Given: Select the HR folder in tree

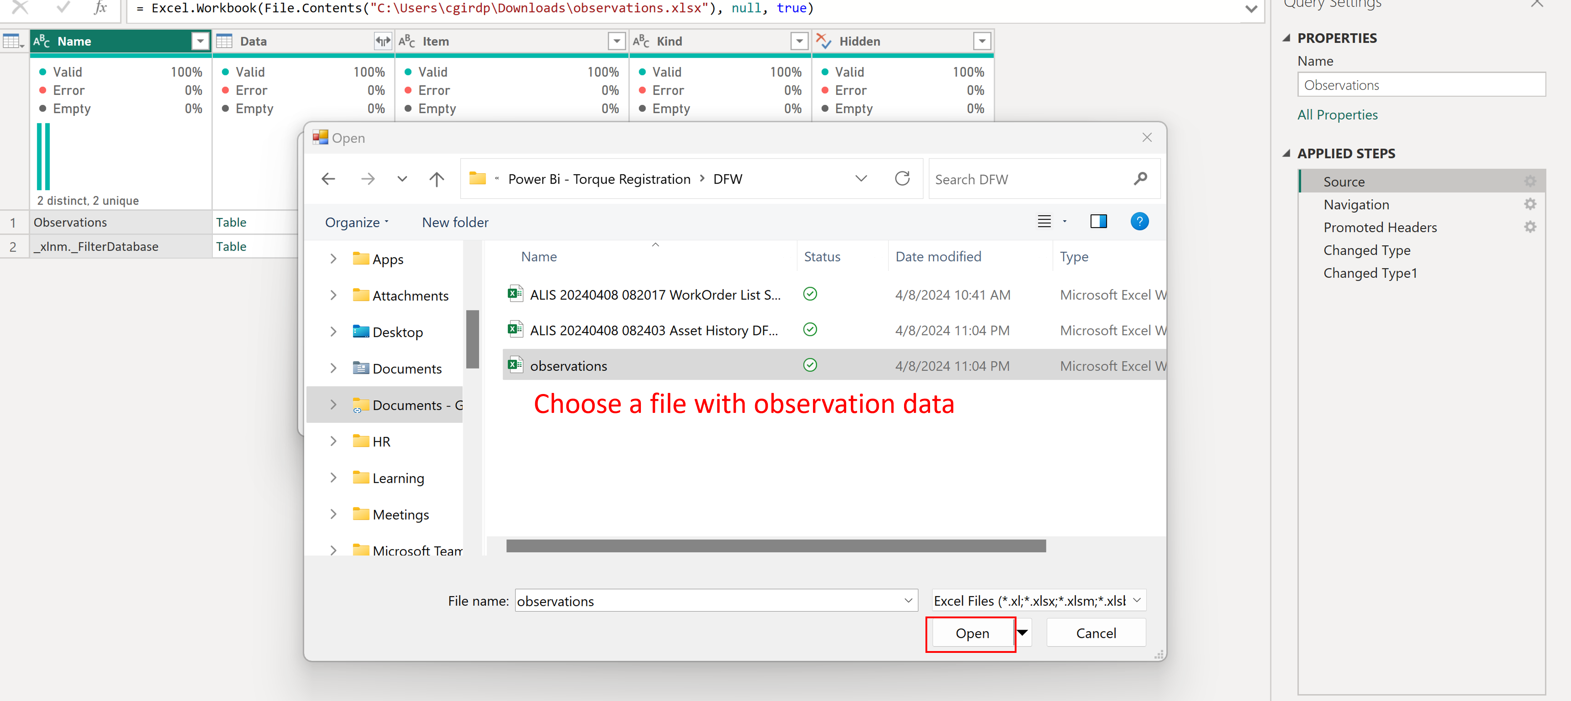Looking at the screenshot, I should coord(372,441).
